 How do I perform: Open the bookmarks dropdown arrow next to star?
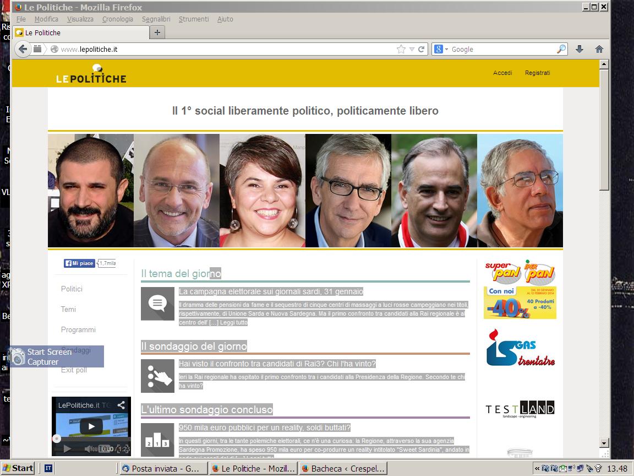[x=412, y=49]
